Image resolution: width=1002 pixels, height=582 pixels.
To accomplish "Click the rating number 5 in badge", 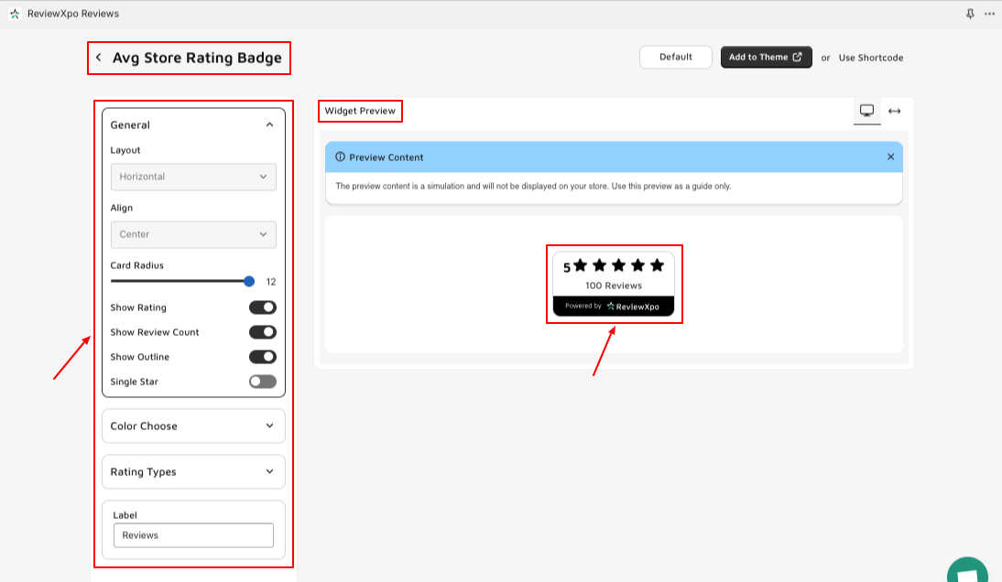I will point(567,267).
